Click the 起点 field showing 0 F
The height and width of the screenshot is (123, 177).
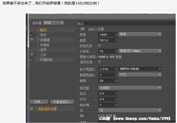click(107, 94)
